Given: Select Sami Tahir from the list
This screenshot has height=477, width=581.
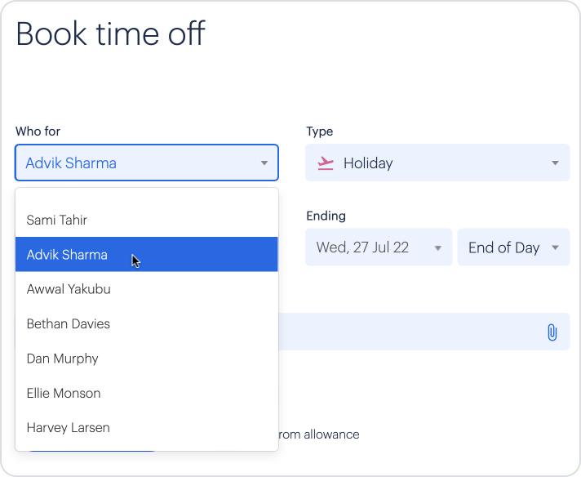Looking at the screenshot, I should pos(147,220).
